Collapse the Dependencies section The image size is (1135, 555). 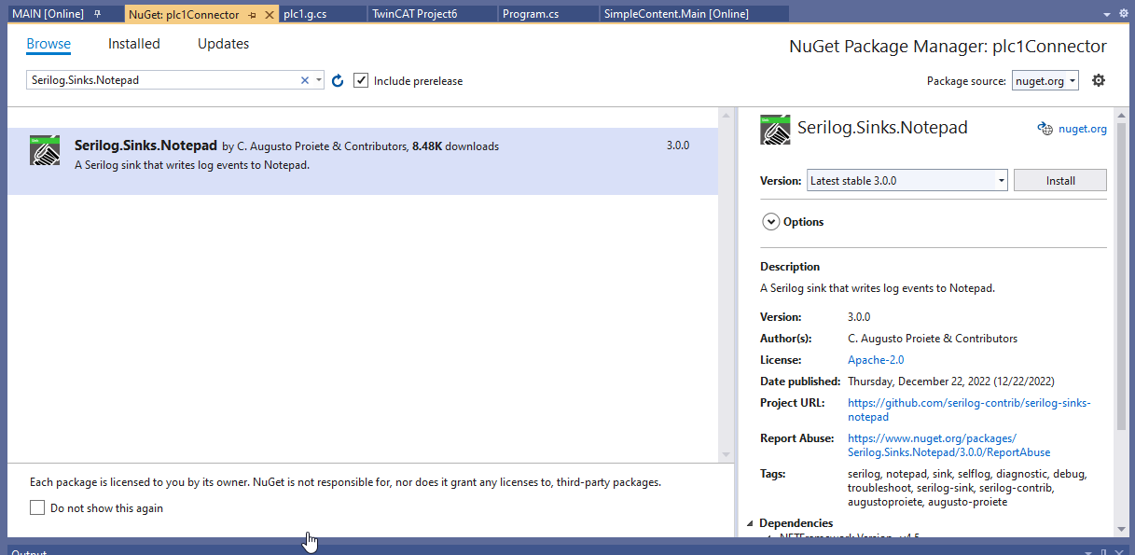click(x=751, y=523)
